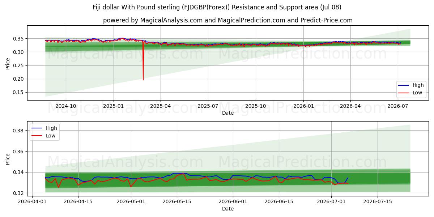
Task: Click the '2025-07' x-axis label in the top chart
Action: [x=208, y=106]
